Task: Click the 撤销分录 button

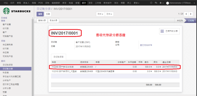Action: (x=42, y=21)
